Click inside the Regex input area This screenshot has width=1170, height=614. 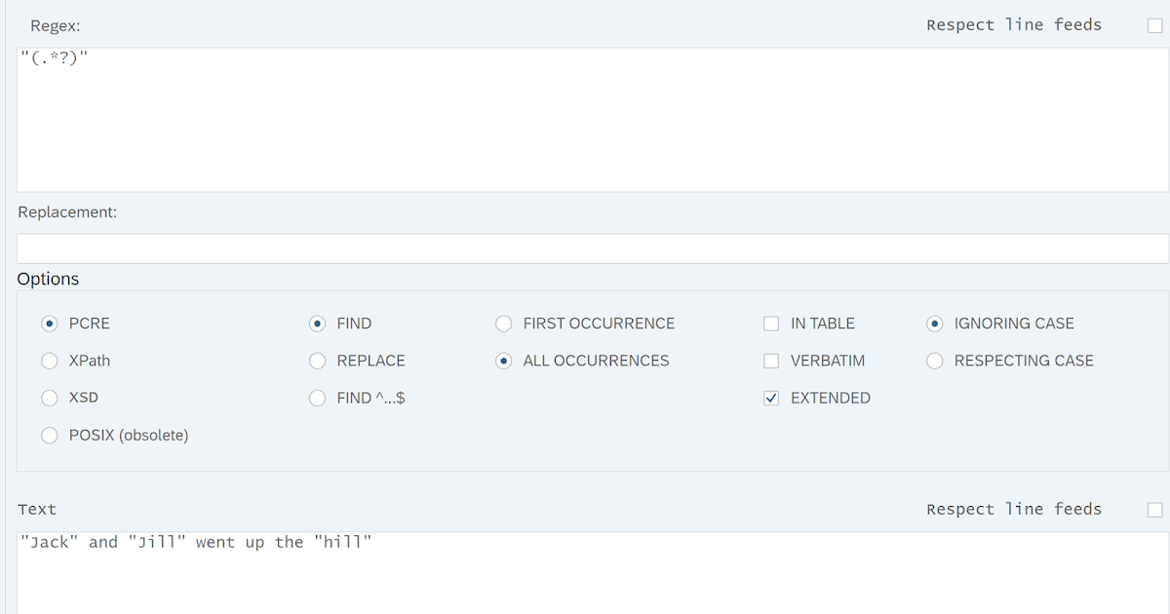[585, 117]
